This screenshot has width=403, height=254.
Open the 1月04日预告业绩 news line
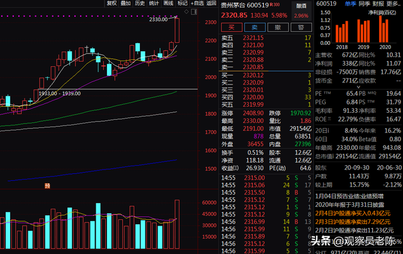pyautogui.click(x=349, y=197)
